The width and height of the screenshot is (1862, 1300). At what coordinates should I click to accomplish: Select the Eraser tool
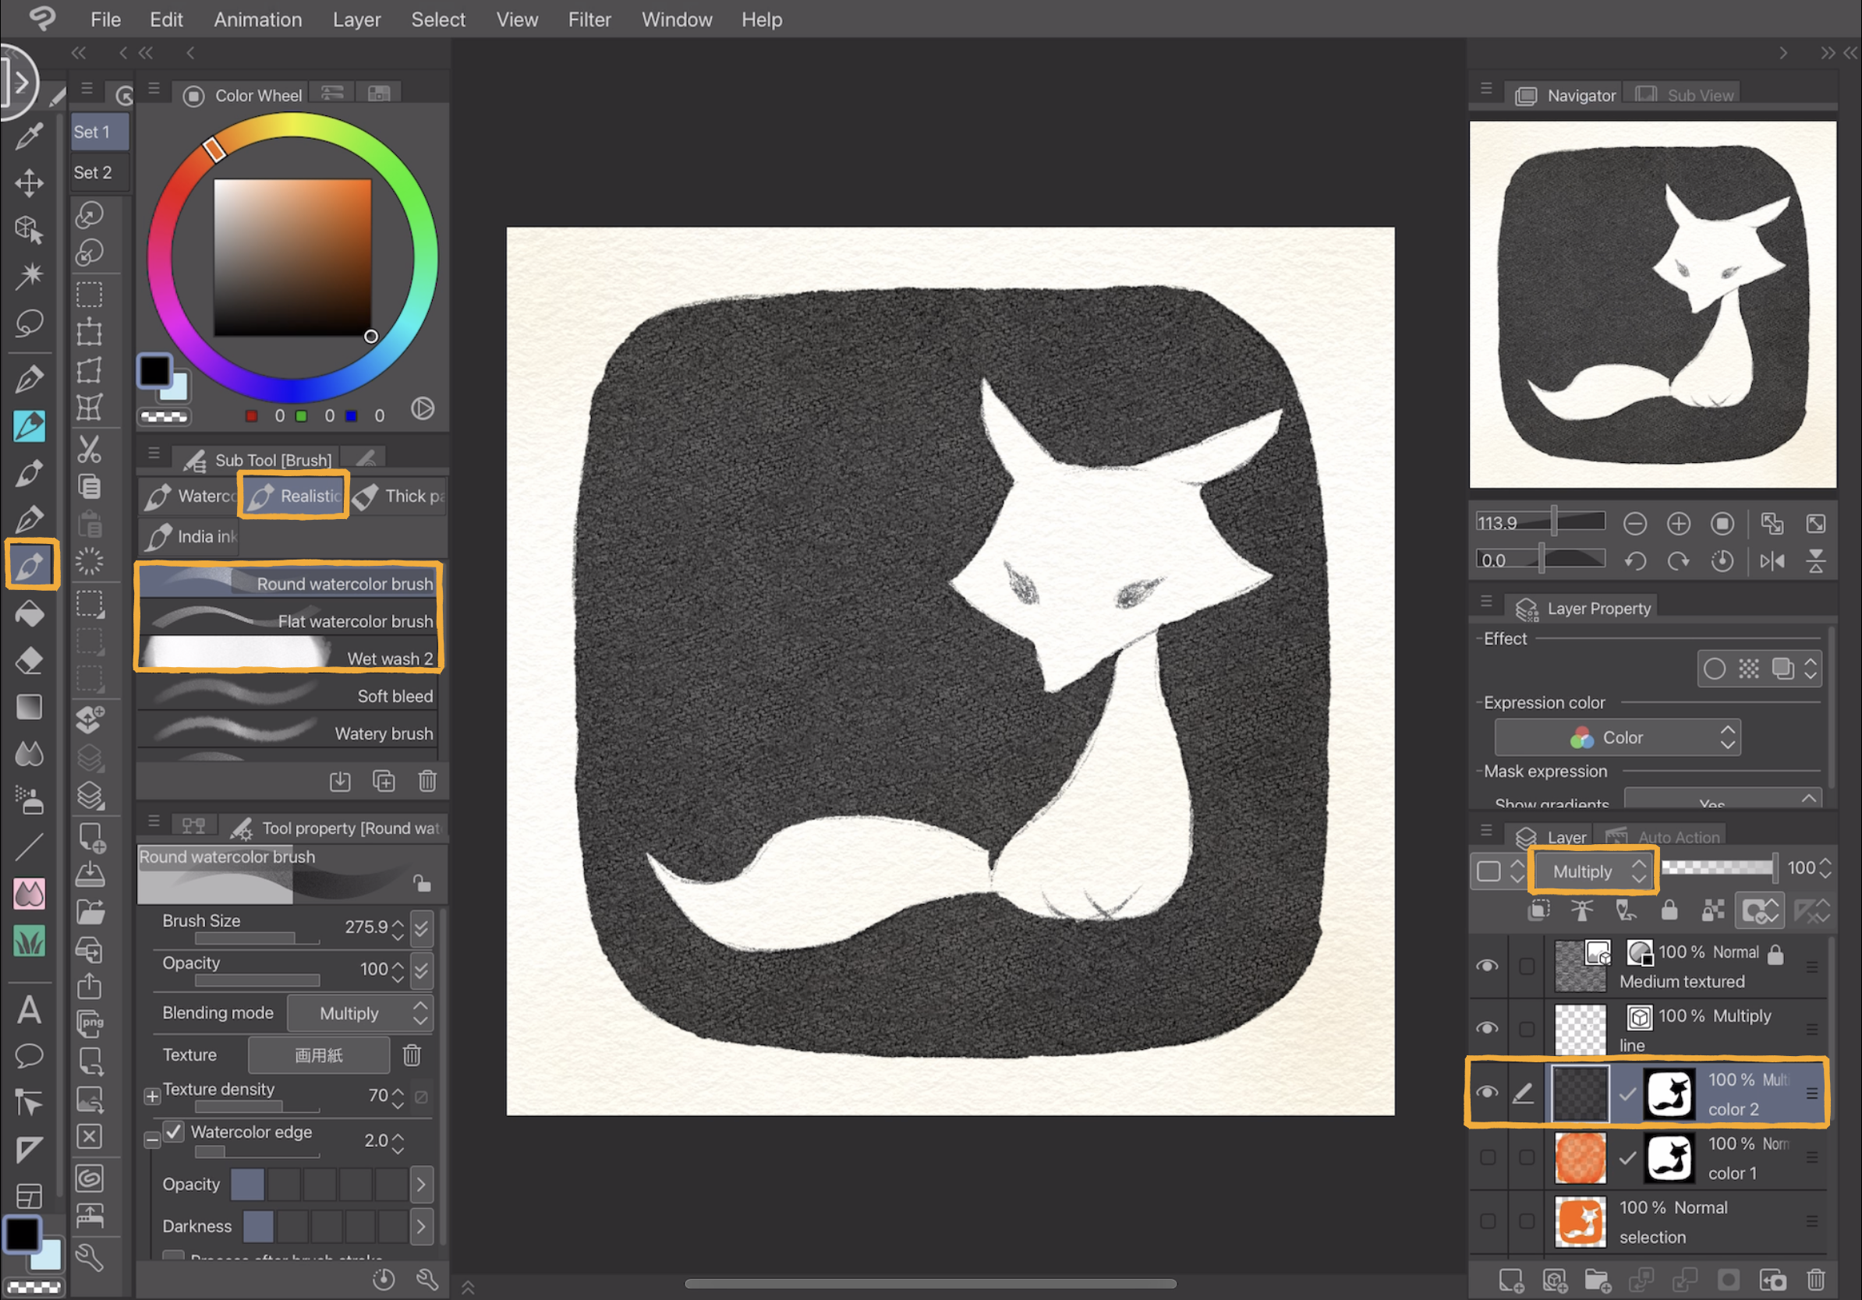30,661
